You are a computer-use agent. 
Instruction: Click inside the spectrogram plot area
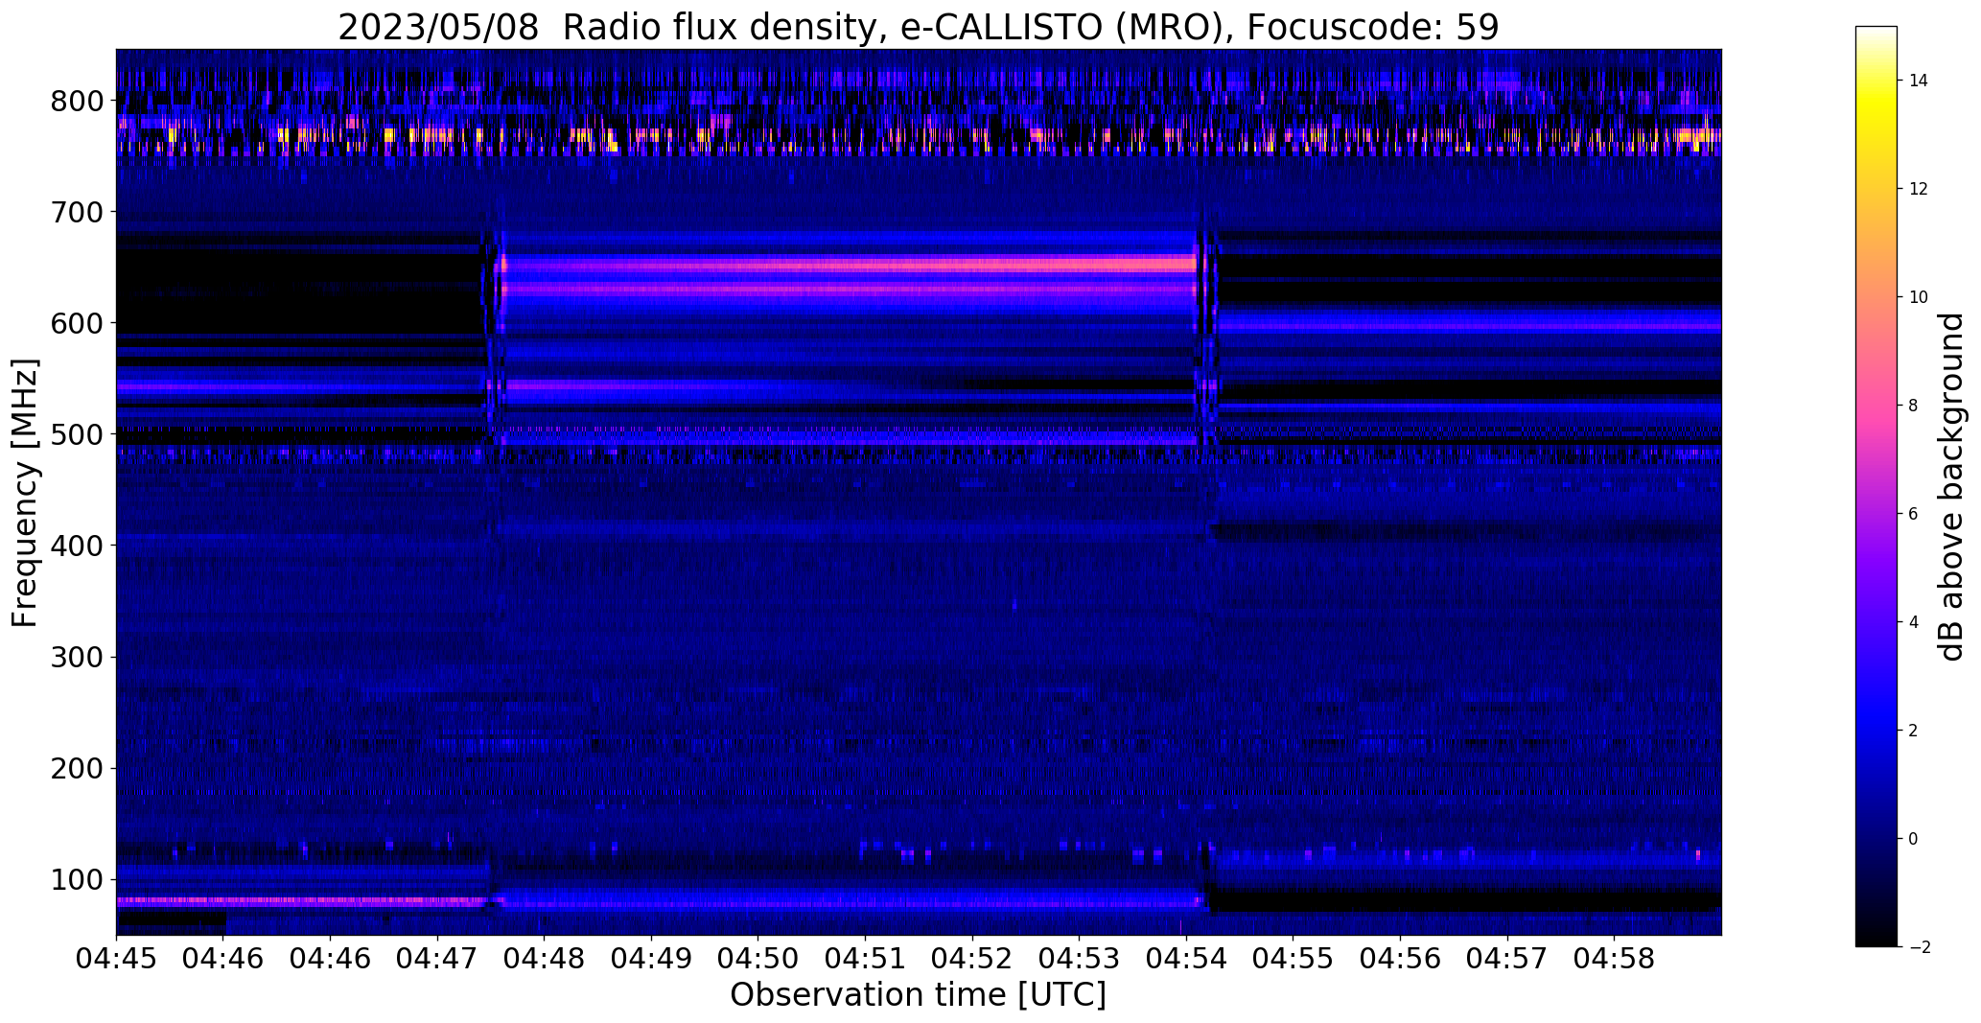(919, 492)
